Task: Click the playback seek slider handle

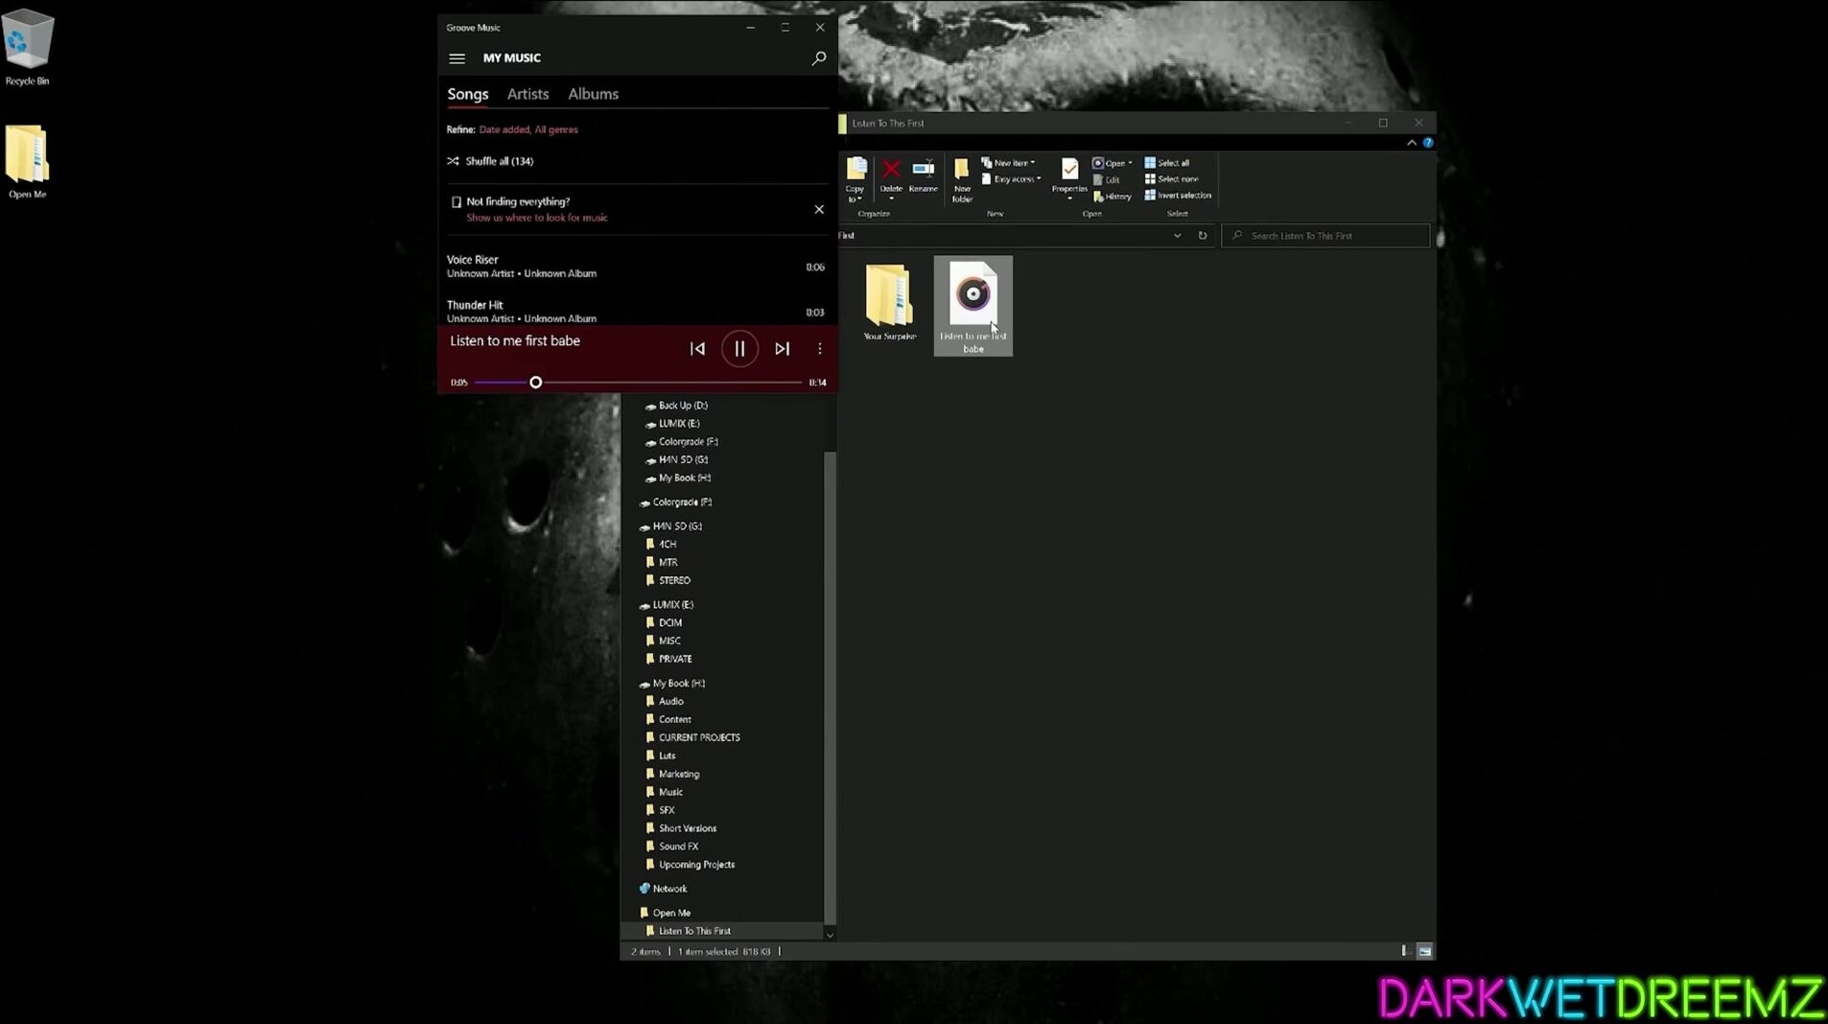Action: click(x=536, y=383)
